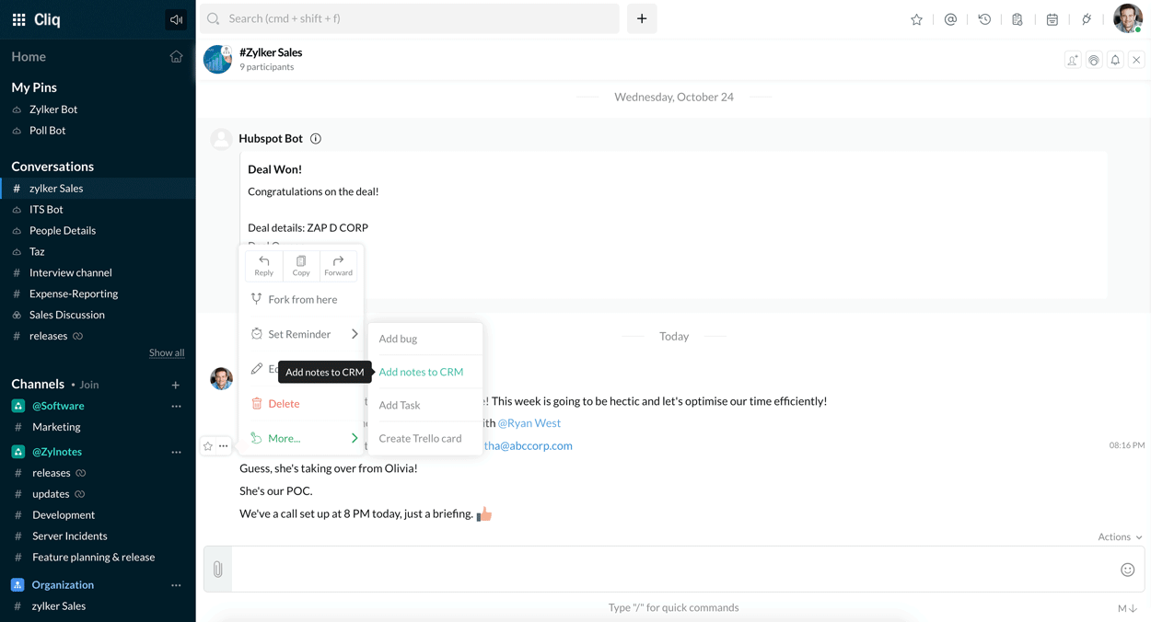The height and width of the screenshot is (622, 1151).
Task: Click the speaker announcement icon beside Cliq
Action: click(176, 19)
